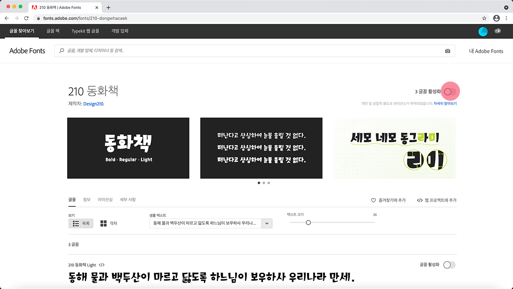Click the Adobe account avatar
This screenshot has width=513, height=289.
pos(483,31)
